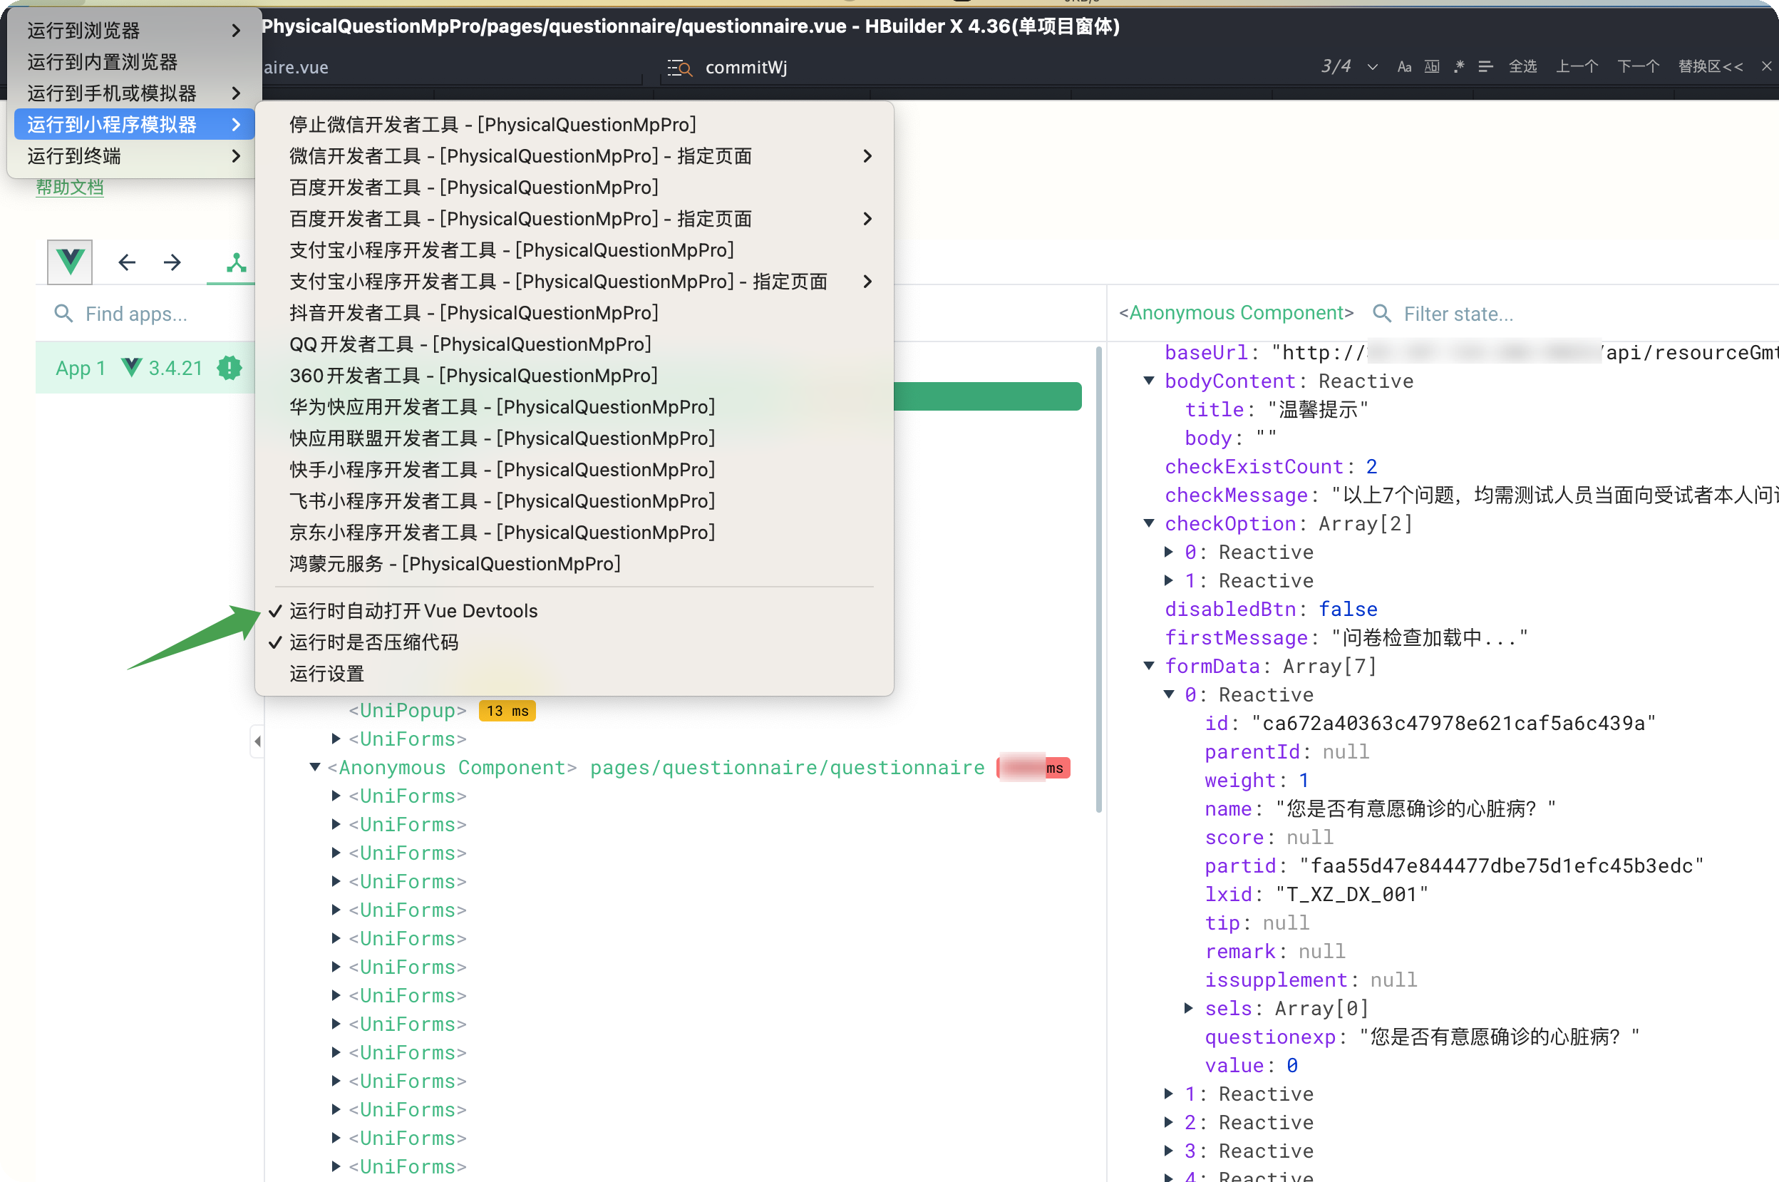
Task: Uncheck 运行时是否压缩代码 option
Action: click(x=373, y=642)
